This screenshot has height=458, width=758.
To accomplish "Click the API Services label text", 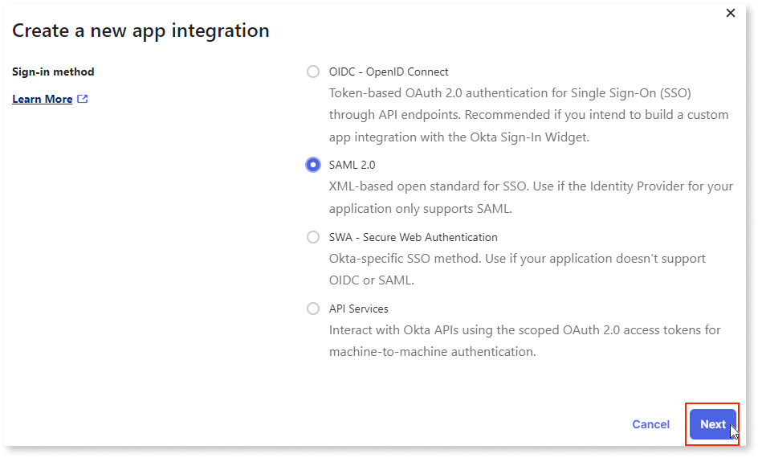I will (359, 309).
